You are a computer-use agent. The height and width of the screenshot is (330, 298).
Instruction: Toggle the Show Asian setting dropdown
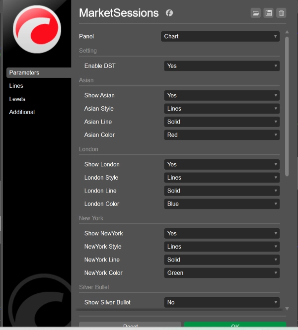(x=222, y=95)
